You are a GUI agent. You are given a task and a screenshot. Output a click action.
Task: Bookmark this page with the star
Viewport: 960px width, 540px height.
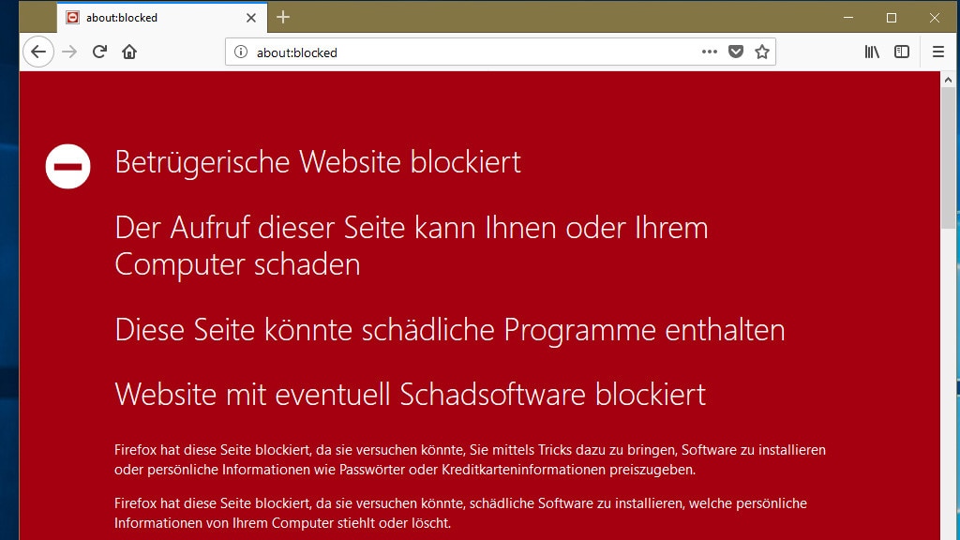coord(761,52)
